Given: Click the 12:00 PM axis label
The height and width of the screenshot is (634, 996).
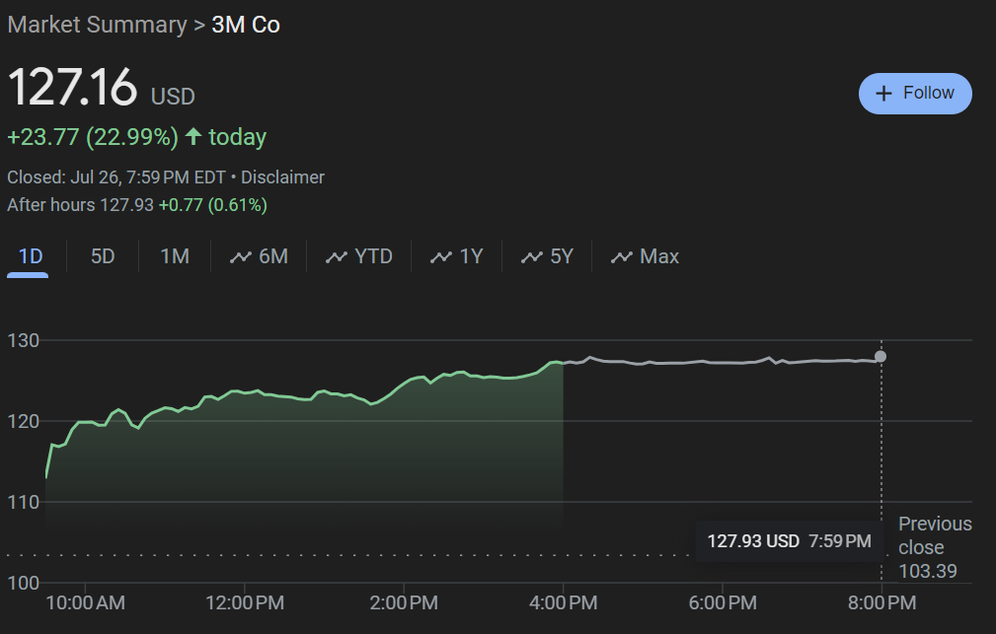Looking at the screenshot, I should click(245, 602).
